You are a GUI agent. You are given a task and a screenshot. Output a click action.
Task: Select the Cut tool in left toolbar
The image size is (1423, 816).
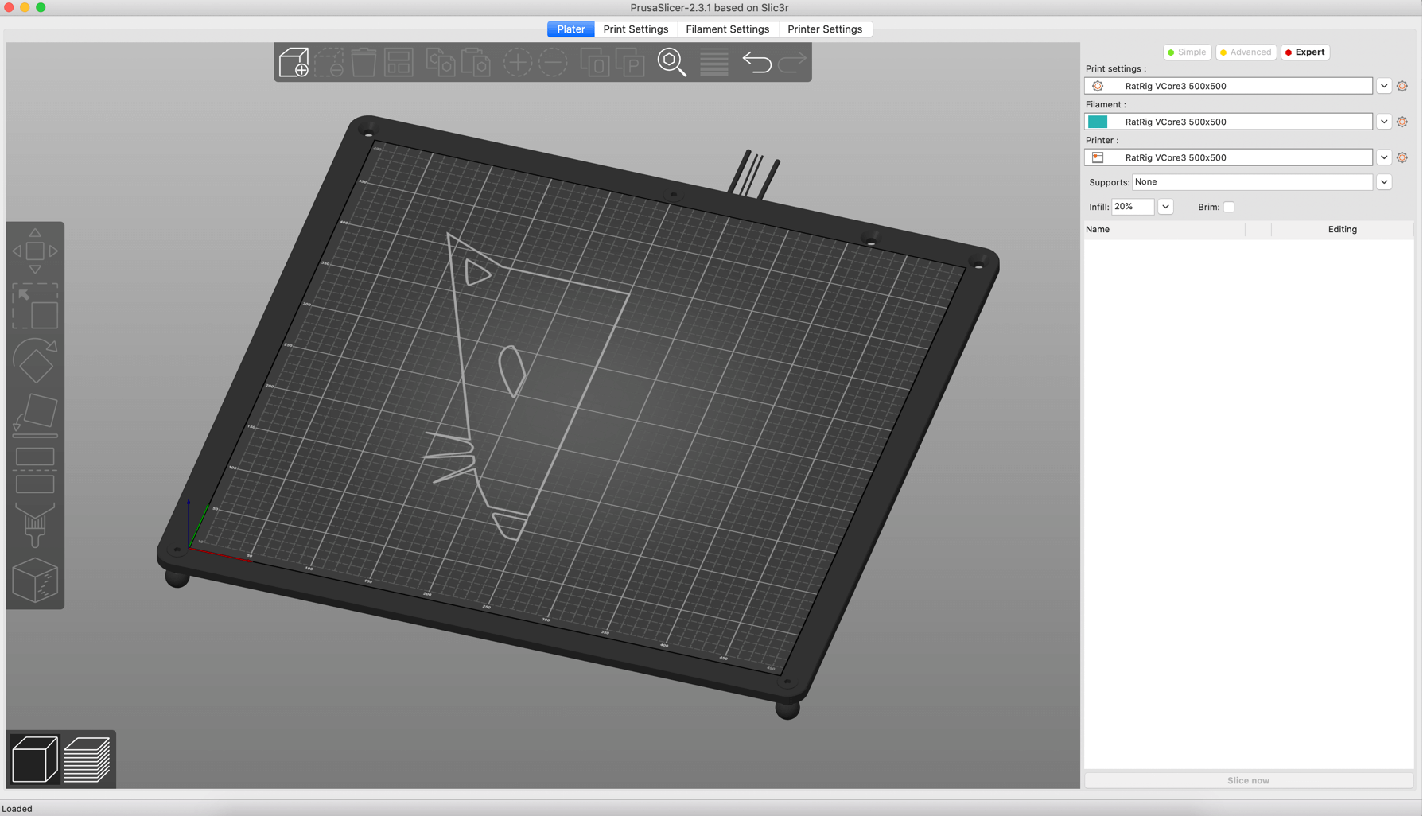coord(35,470)
